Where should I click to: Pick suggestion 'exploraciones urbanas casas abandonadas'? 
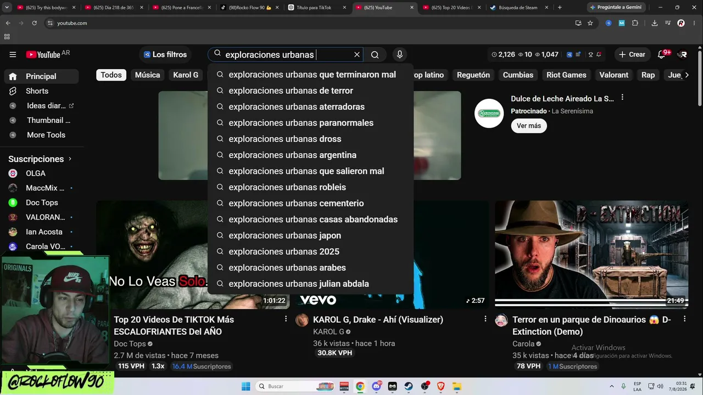pyautogui.click(x=310, y=219)
